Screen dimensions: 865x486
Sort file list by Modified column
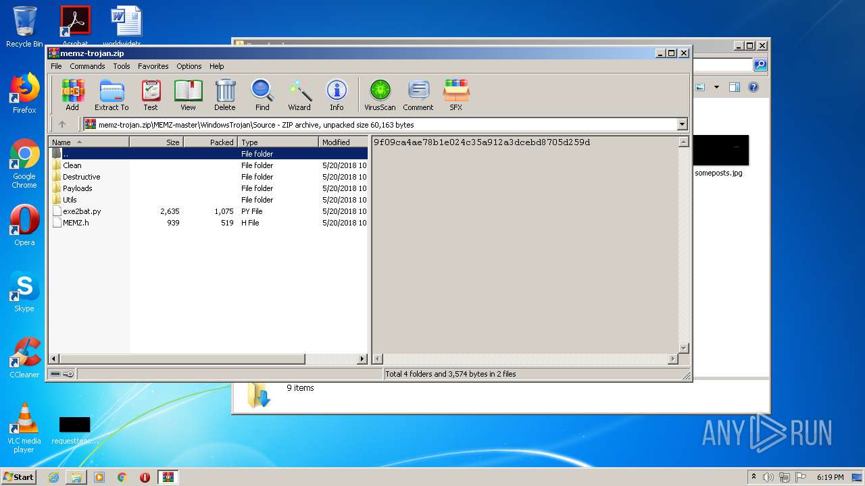tap(343, 142)
